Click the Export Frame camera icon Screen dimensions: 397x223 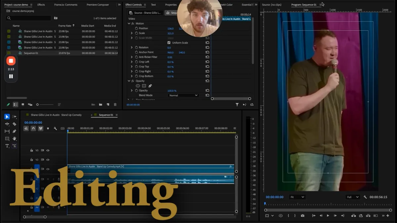[302, 216]
